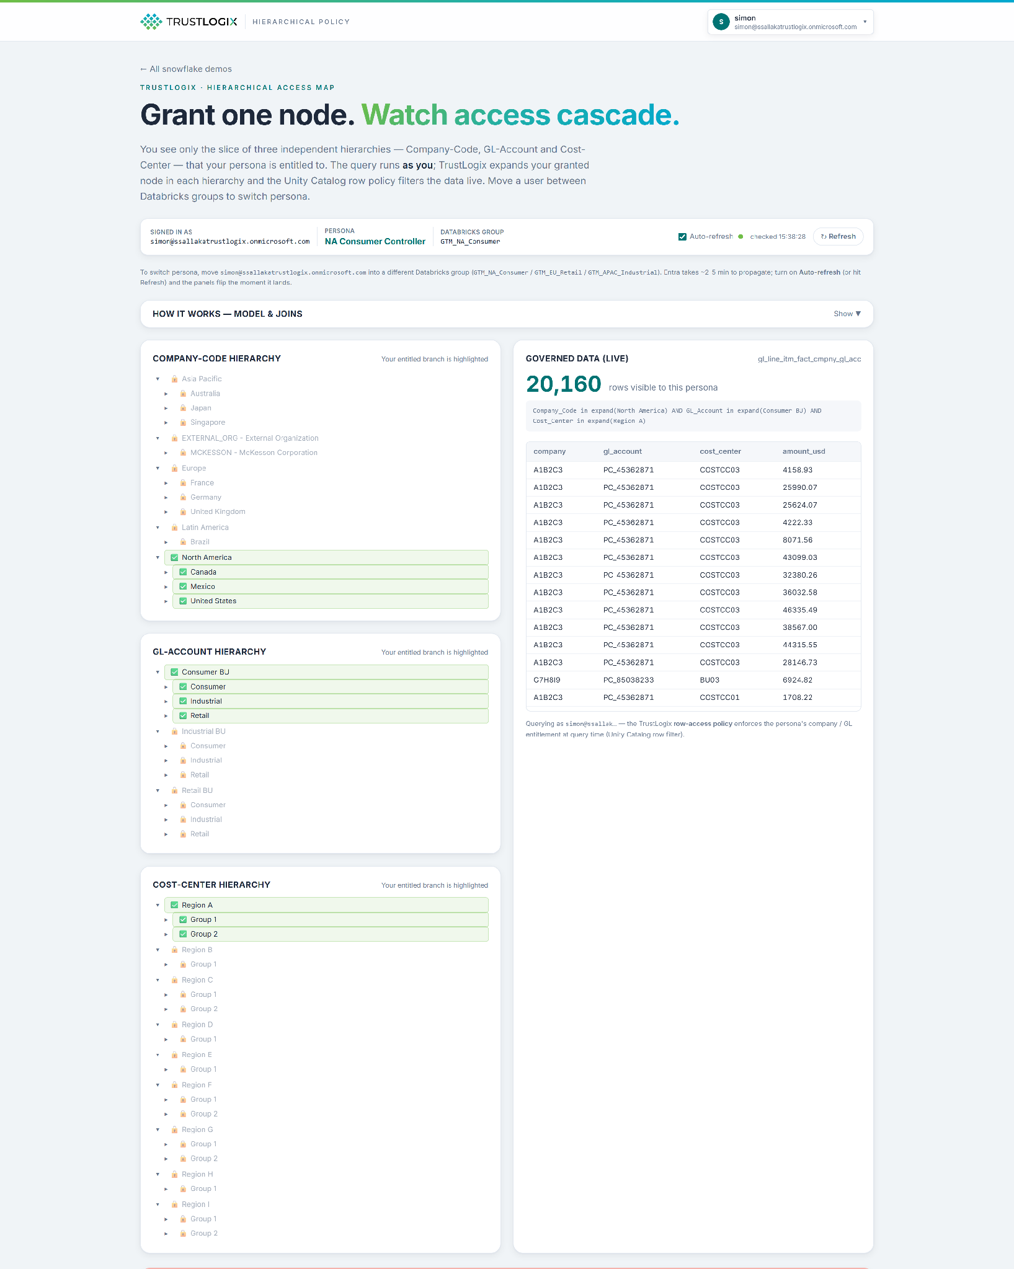The width and height of the screenshot is (1014, 1269).
Task: Click the Group 1 row under Region A
Action: (330, 919)
